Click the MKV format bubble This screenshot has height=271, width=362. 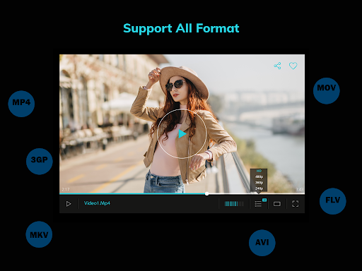[x=39, y=234]
